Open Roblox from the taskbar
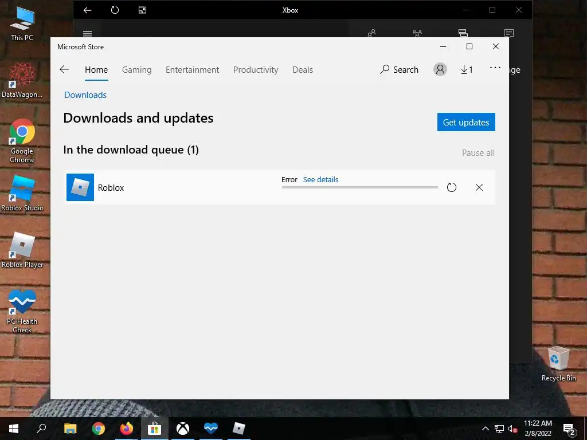The width and height of the screenshot is (587, 440). click(239, 429)
